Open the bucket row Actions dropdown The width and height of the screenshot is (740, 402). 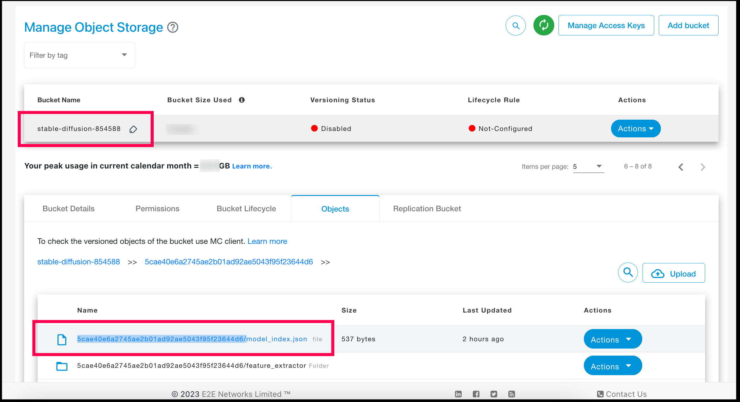636,129
